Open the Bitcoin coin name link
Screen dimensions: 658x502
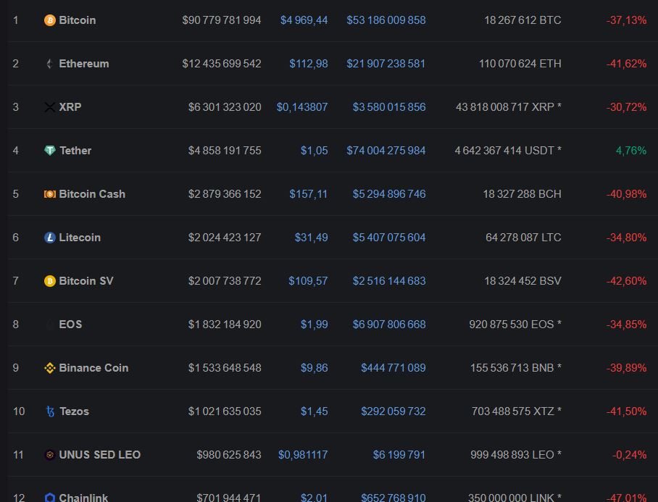[75, 20]
